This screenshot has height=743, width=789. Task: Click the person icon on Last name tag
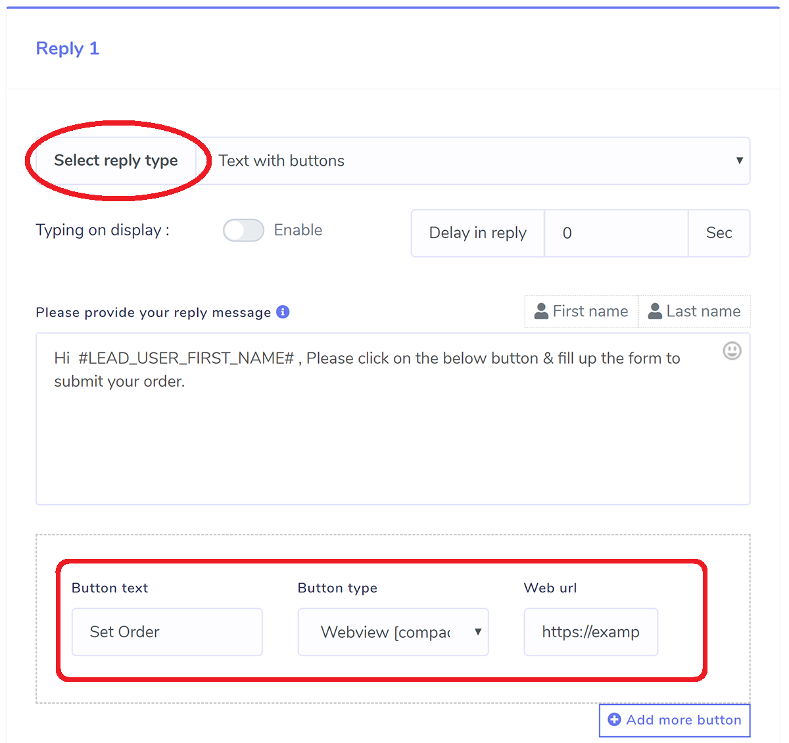(x=654, y=310)
